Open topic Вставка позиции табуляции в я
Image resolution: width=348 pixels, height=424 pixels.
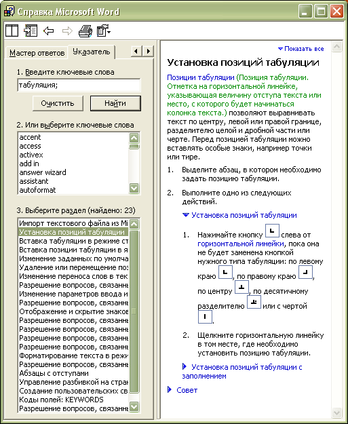(x=73, y=250)
